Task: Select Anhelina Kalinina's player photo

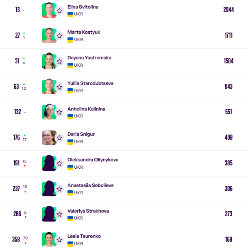Action: coord(48,112)
